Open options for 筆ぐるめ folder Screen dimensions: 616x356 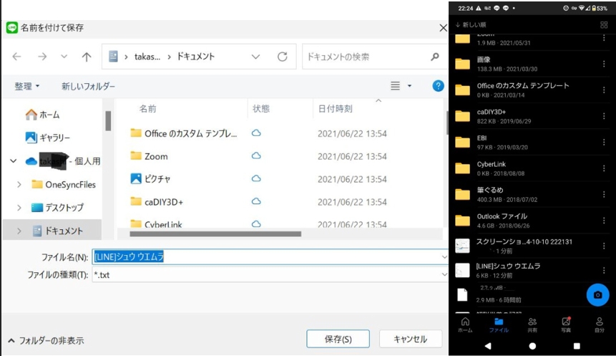pyautogui.click(x=604, y=194)
